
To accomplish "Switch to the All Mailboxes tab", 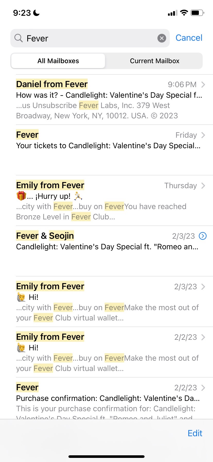I will [58, 61].
